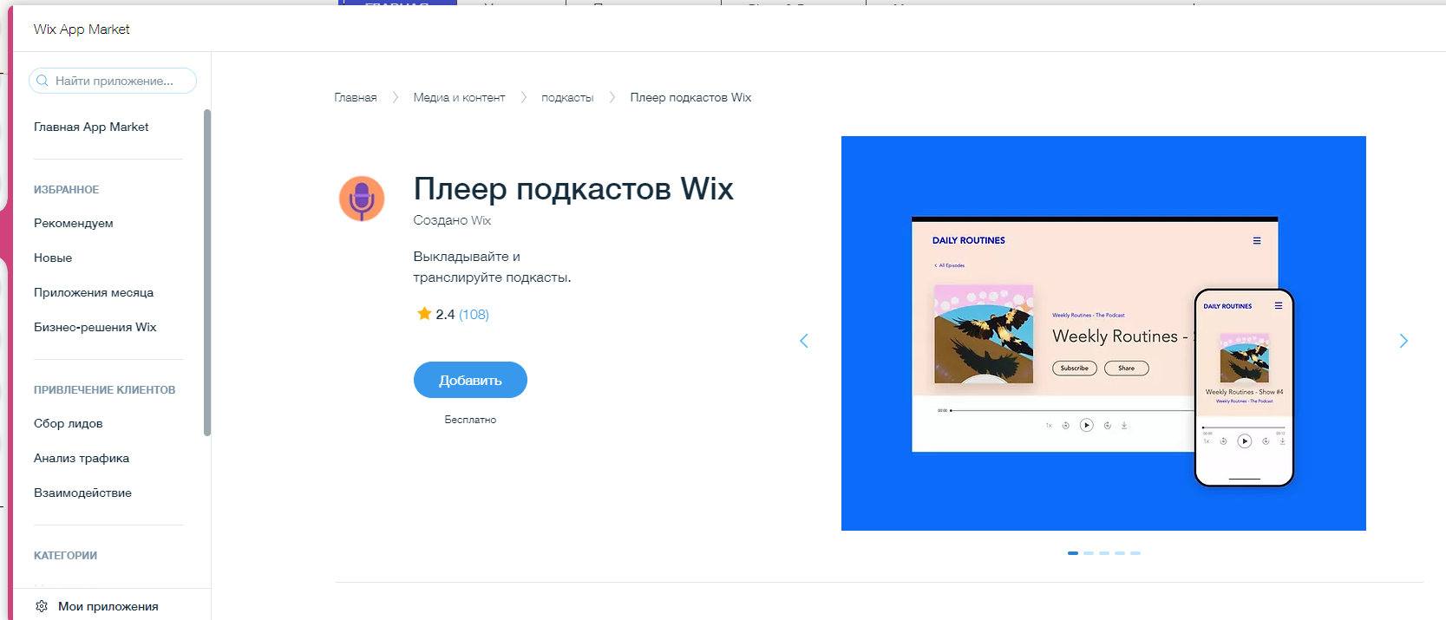
Task: Click the third carousel indicator dot
Action: pos(1104,552)
